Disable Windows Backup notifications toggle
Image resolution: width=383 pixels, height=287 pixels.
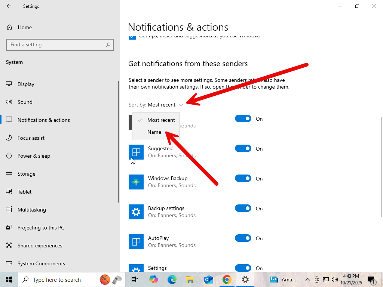(x=243, y=179)
